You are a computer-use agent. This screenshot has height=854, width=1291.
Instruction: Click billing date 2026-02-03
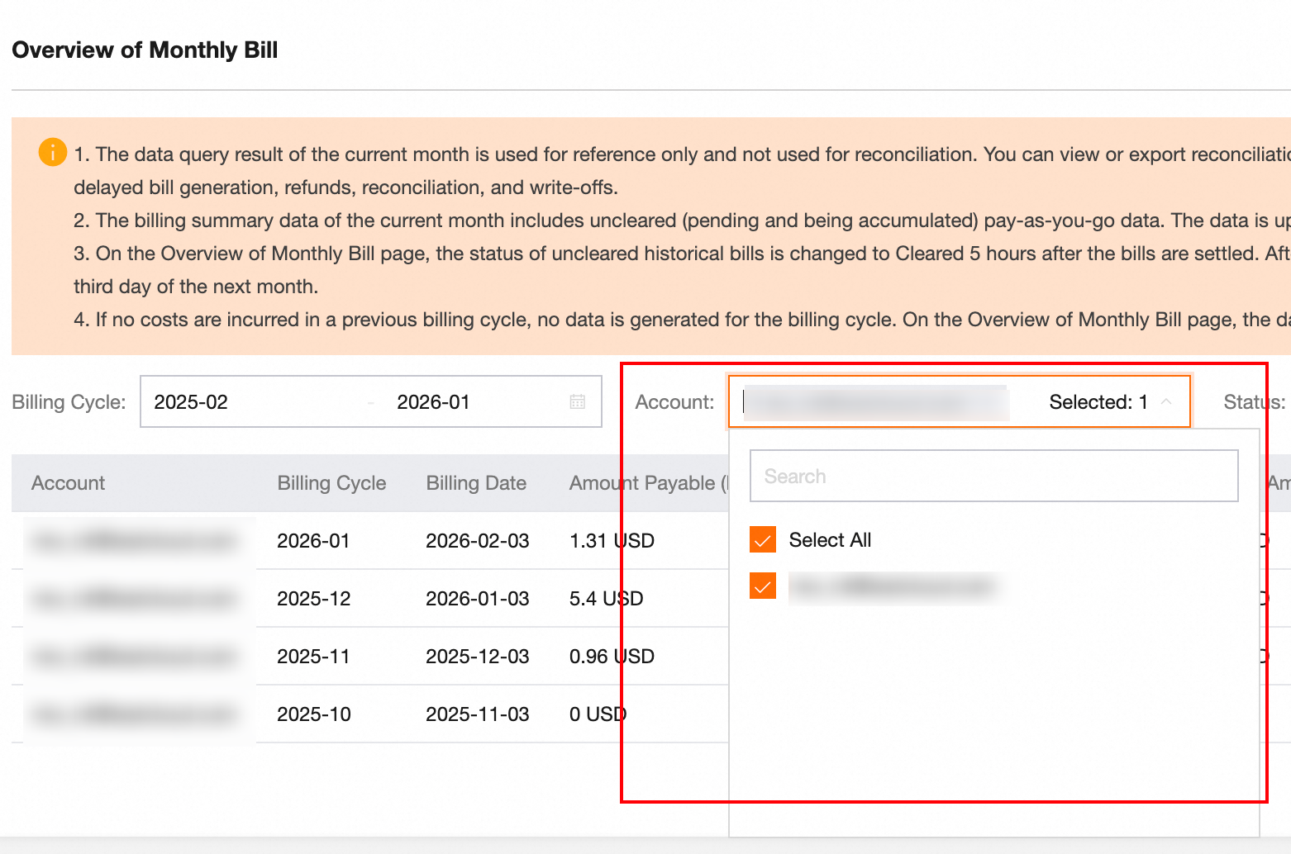click(477, 541)
